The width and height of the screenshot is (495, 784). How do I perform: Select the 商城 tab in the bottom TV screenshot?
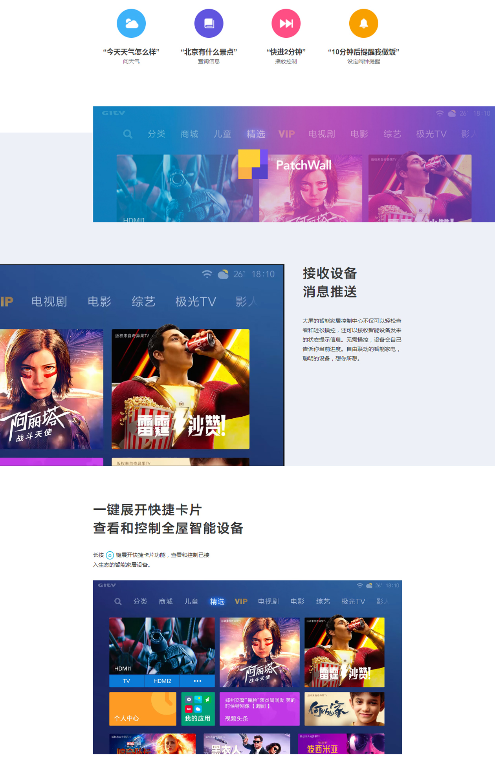pyautogui.click(x=166, y=602)
